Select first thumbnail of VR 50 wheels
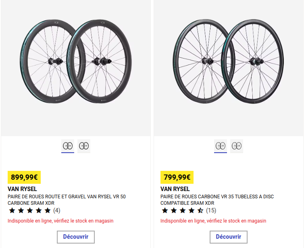The width and height of the screenshot is (304, 248). tap(67, 146)
